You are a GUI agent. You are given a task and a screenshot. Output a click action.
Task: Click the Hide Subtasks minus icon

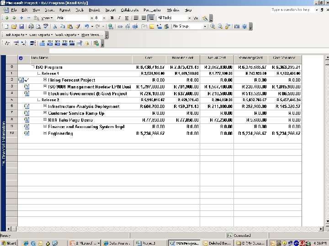pos(29,18)
